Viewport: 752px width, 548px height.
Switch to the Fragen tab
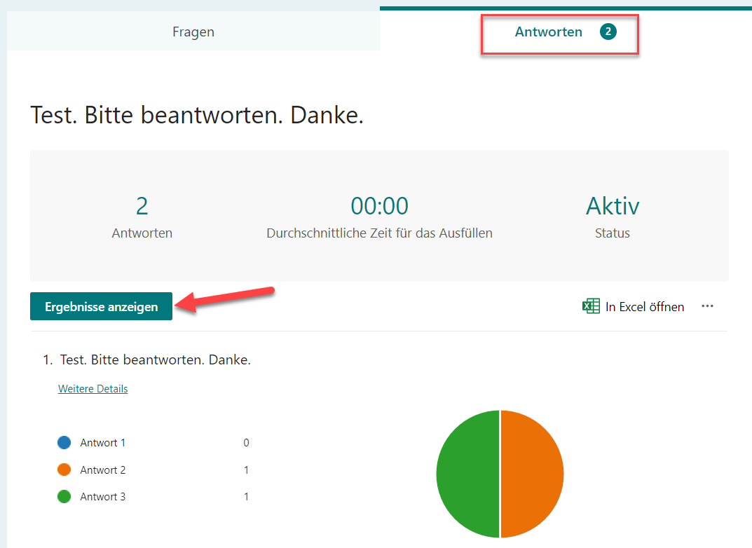pos(193,32)
